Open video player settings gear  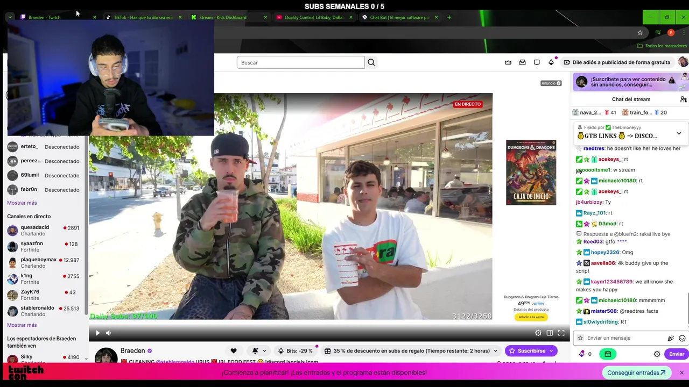pos(538,333)
